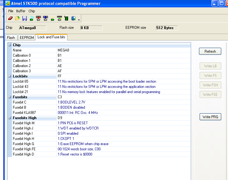Click the erase chip eraser icon

pos(10,19)
